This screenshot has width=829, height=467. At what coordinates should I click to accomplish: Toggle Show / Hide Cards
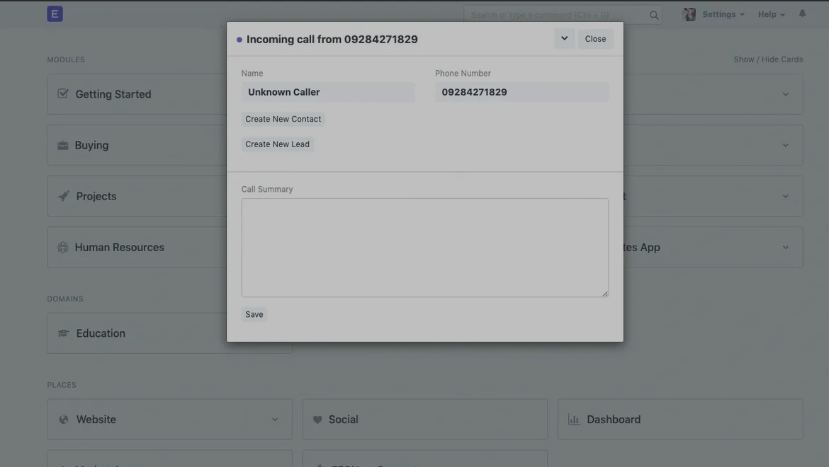tap(768, 59)
